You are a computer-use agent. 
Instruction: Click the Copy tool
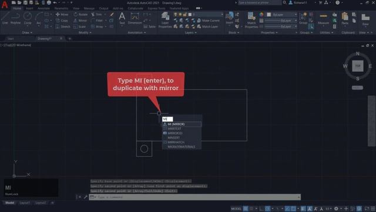(62, 21)
